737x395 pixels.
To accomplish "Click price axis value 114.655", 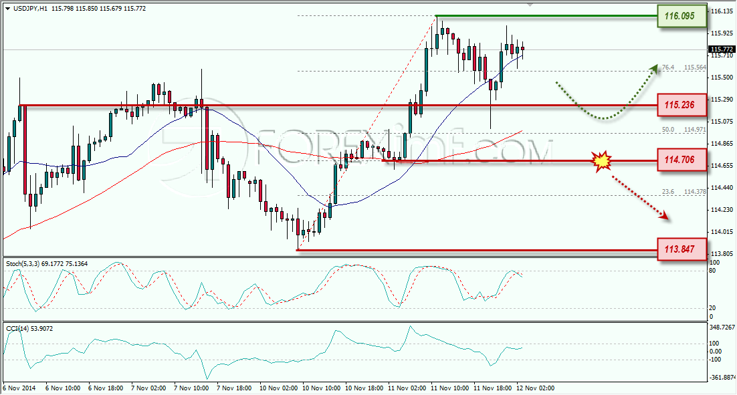I will (x=722, y=166).
